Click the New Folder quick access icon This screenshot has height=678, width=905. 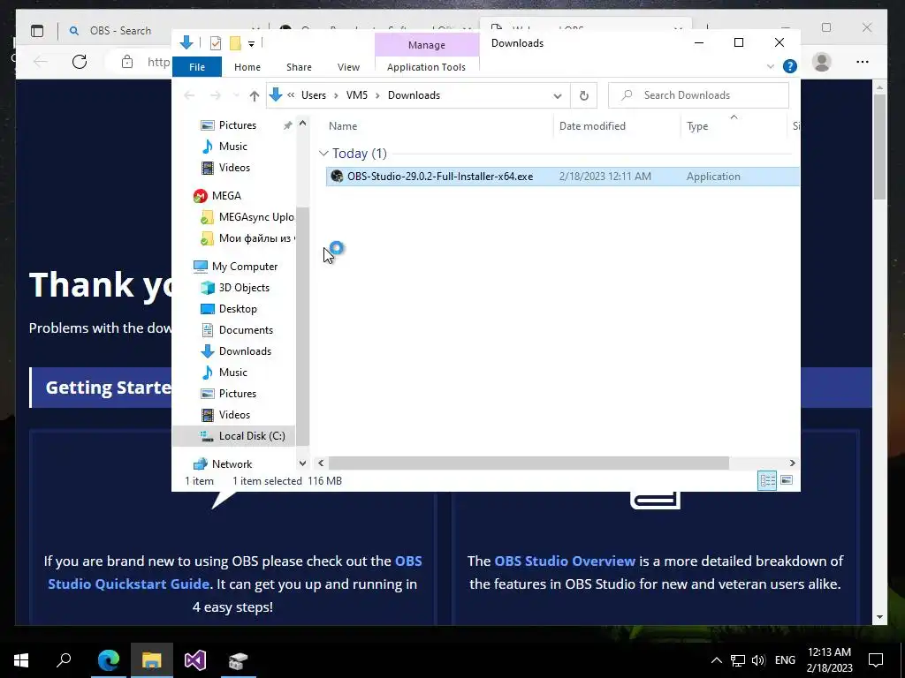coord(235,42)
